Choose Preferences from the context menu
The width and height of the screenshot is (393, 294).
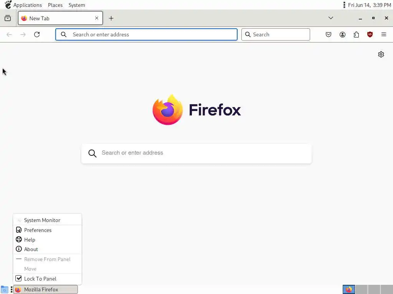[47, 230]
